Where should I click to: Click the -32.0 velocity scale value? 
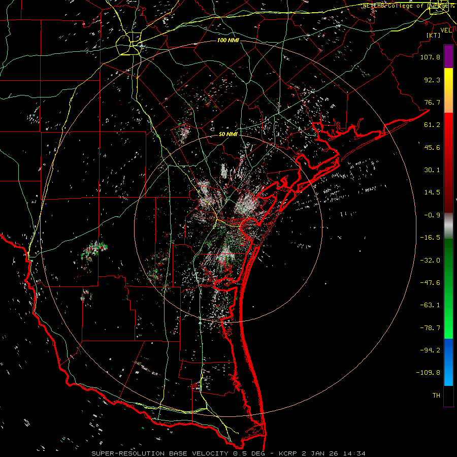click(x=430, y=260)
